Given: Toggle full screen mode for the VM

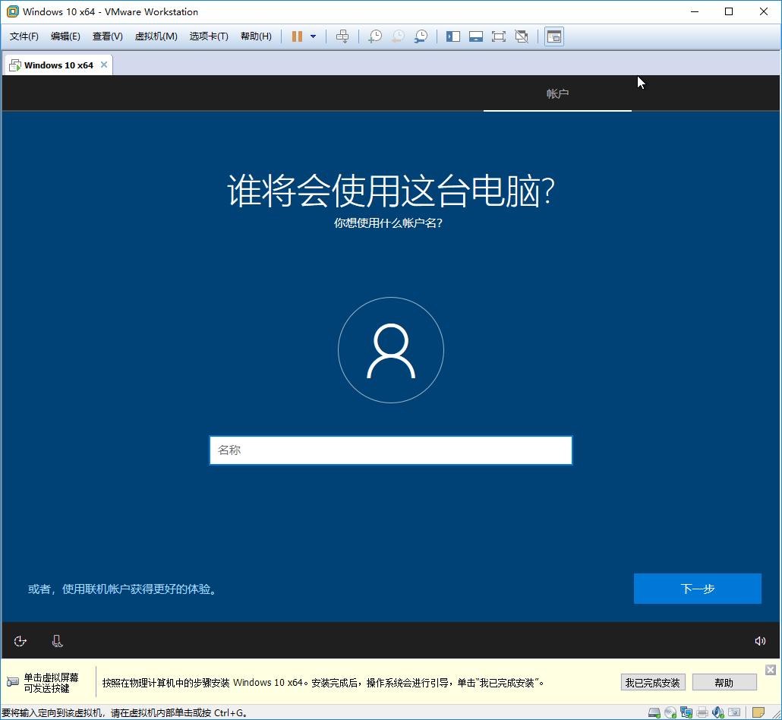Looking at the screenshot, I should (498, 36).
